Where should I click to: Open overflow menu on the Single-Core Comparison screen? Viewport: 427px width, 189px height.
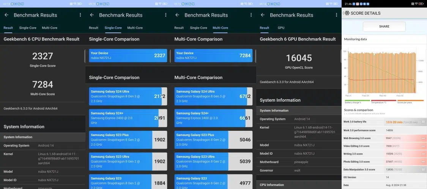[x=165, y=15]
